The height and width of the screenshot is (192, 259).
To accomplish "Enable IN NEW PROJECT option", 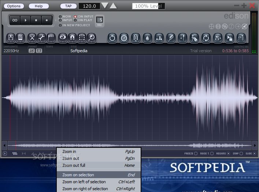I will tap(74, 25).
